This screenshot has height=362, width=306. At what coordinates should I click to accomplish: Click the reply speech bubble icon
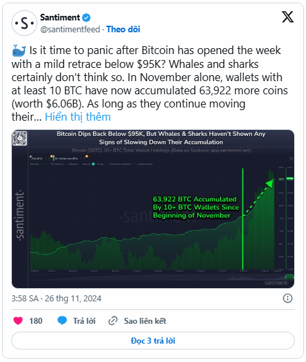[62, 320]
